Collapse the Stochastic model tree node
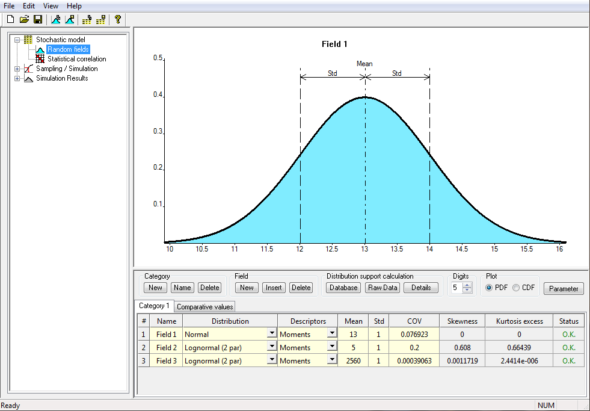This screenshot has height=411, width=590. 17,40
